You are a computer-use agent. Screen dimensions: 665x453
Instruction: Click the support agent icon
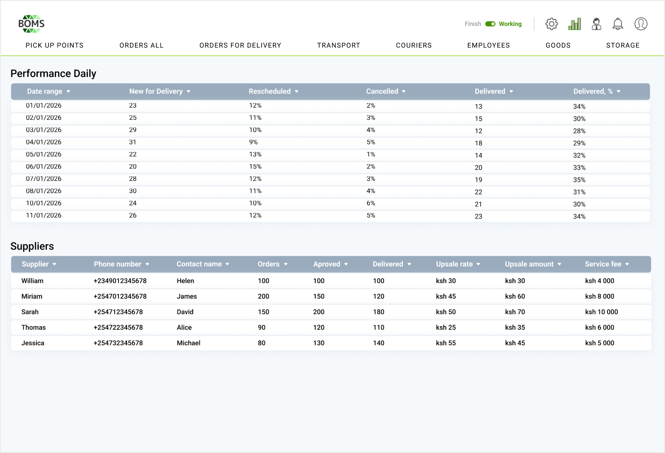(597, 24)
